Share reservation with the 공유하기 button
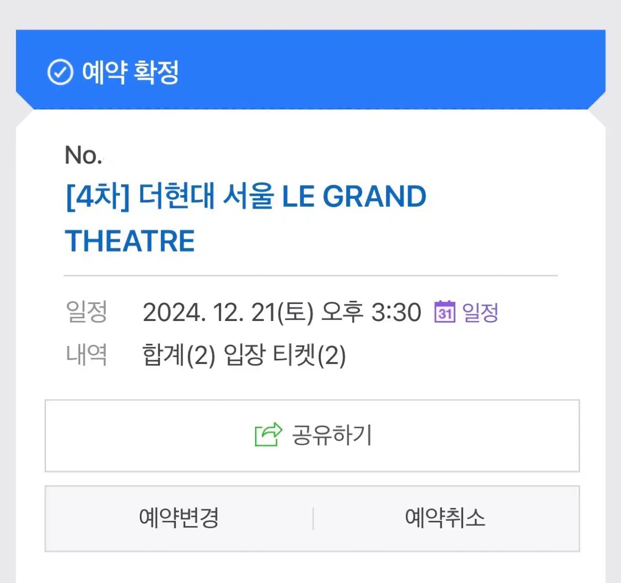Image resolution: width=621 pixels, height=583 pixels. [x=312, y=435]
